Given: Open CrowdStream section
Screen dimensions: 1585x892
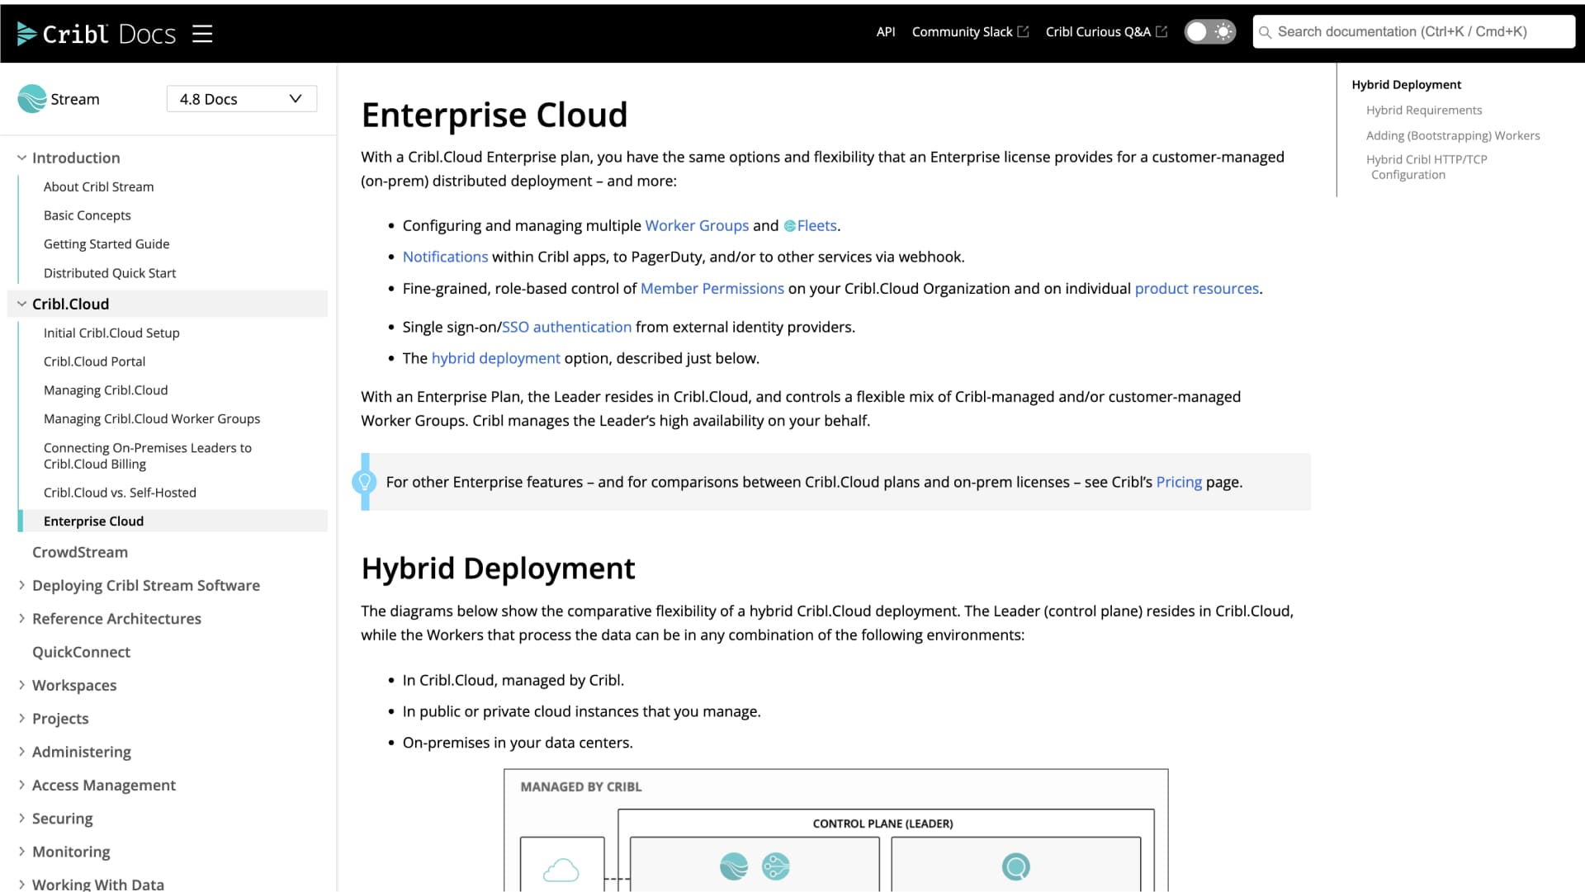Looking at the screenshot, I should pyautogui.click(x=80, y=552).
